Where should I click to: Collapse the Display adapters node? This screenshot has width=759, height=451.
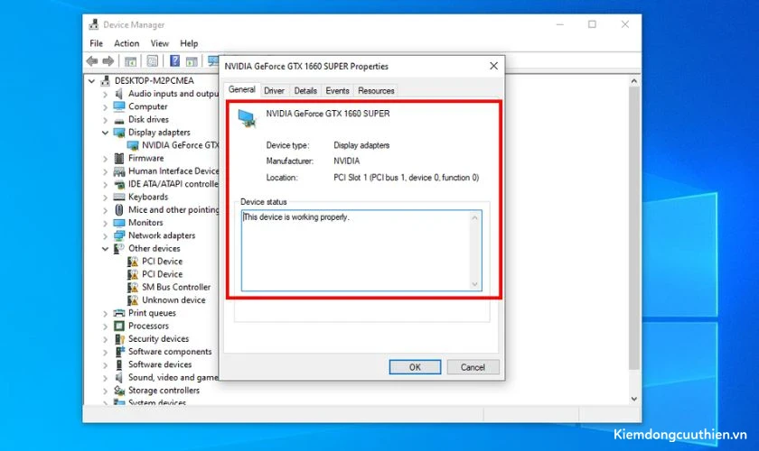click(x=105, y=133)
